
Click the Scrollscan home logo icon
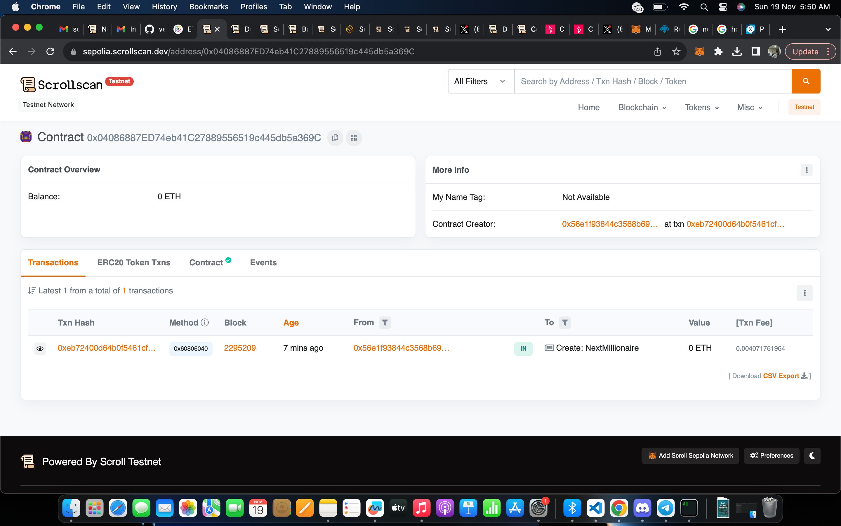click(x=27, y=85)
